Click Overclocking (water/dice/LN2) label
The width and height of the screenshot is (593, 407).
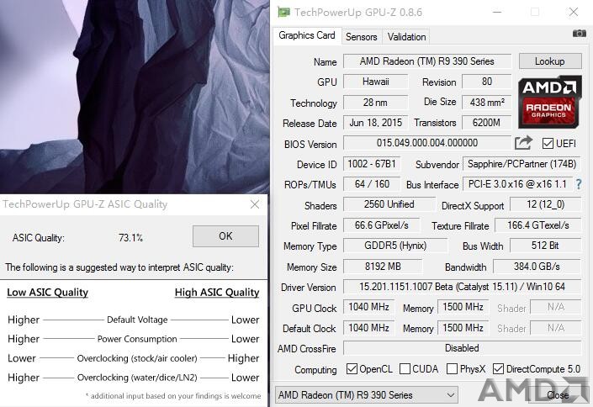point(137,378)
